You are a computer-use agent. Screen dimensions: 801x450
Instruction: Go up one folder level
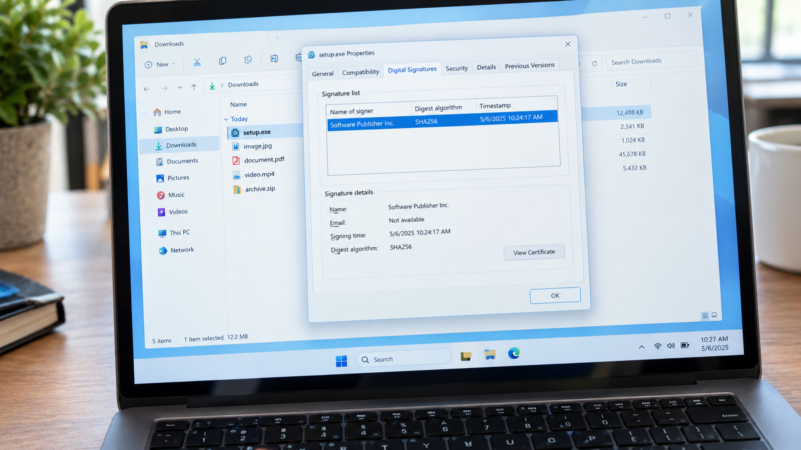tap(194, 87)
